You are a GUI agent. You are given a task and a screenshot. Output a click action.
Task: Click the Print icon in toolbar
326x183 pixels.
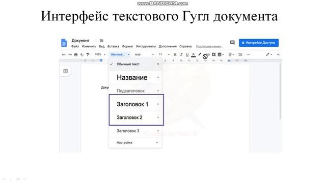click(76, 54)
